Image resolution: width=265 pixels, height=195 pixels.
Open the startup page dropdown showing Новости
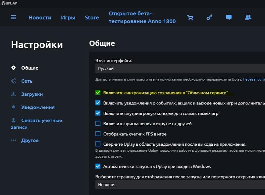click(180, 184)
